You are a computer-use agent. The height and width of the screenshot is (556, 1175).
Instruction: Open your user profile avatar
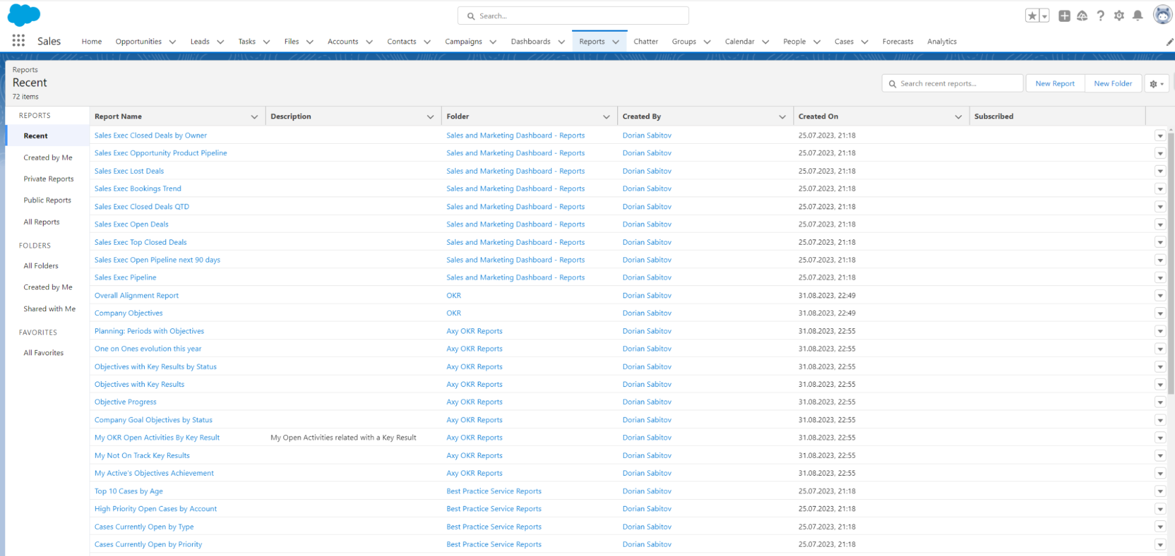tap(1162, 15)
